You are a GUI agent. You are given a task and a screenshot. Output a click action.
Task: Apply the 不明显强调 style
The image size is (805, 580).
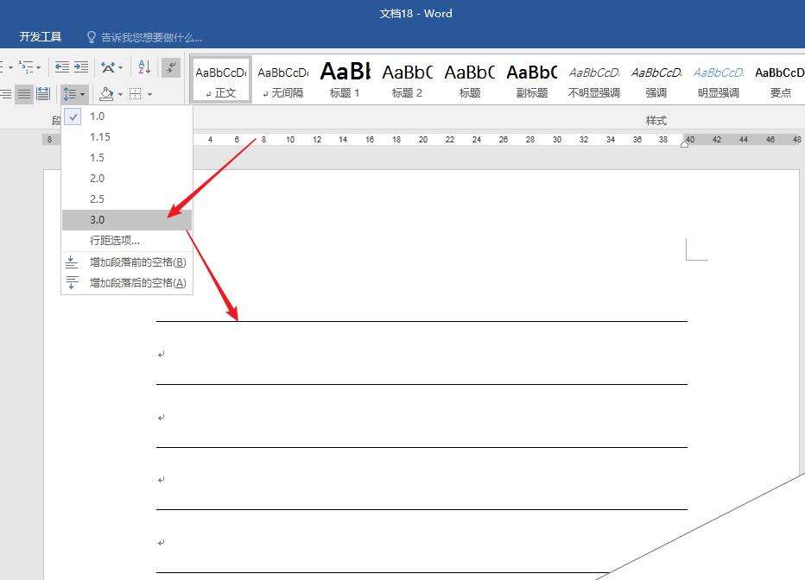pos(594,79)
